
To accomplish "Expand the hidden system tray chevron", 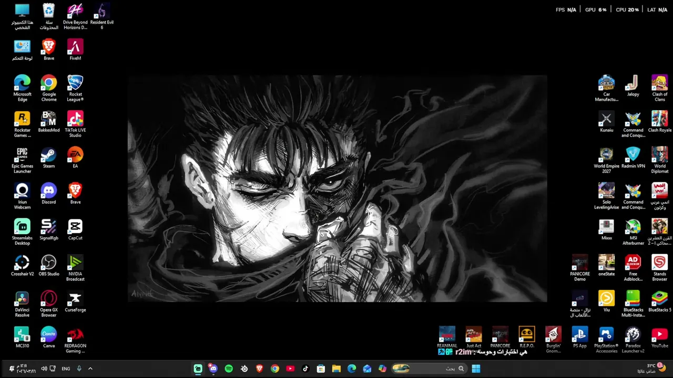I will (x=90, y=369).
